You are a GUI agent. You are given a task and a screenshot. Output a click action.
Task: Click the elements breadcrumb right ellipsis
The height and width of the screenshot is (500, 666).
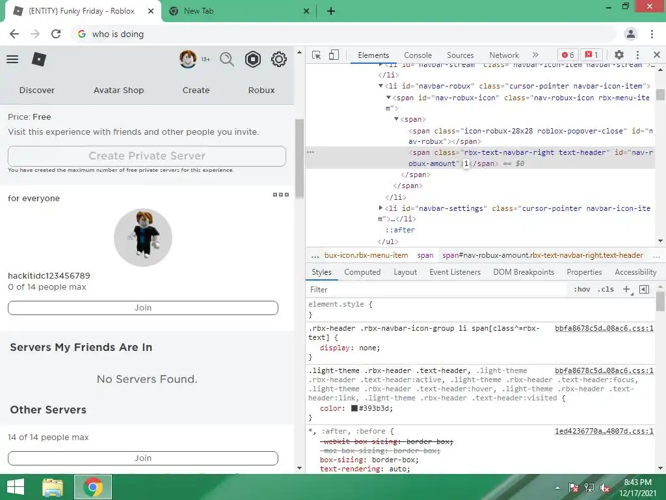point(656,255)
